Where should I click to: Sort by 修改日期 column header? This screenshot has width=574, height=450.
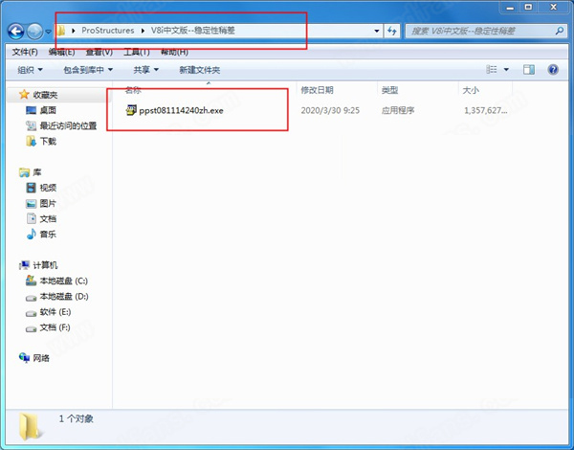point(317,90)
